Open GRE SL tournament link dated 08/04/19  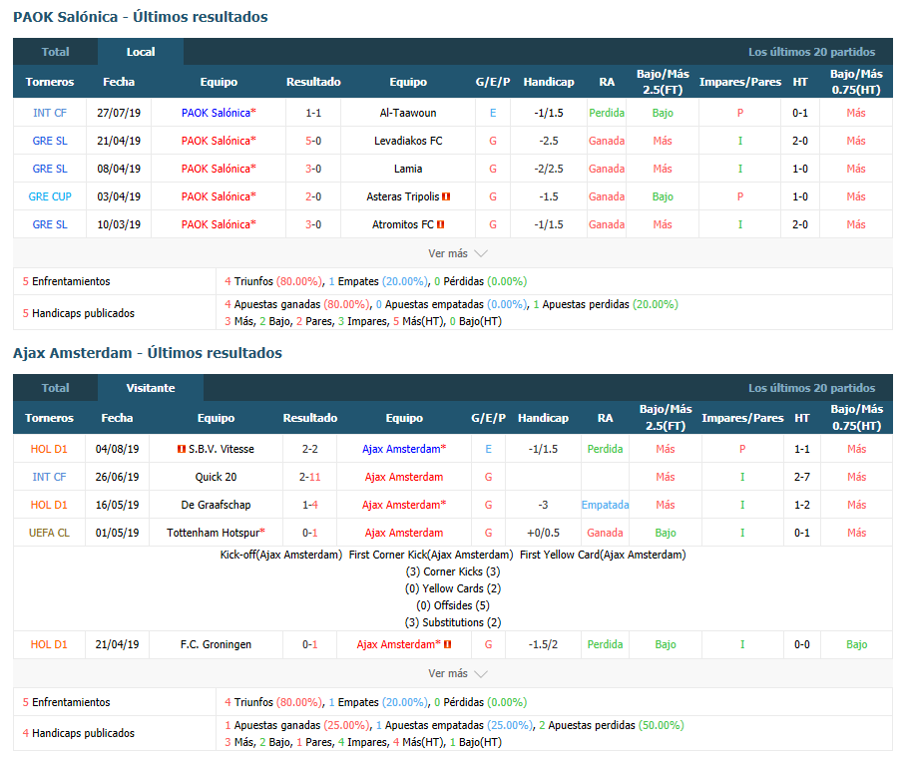coord(50,169)
